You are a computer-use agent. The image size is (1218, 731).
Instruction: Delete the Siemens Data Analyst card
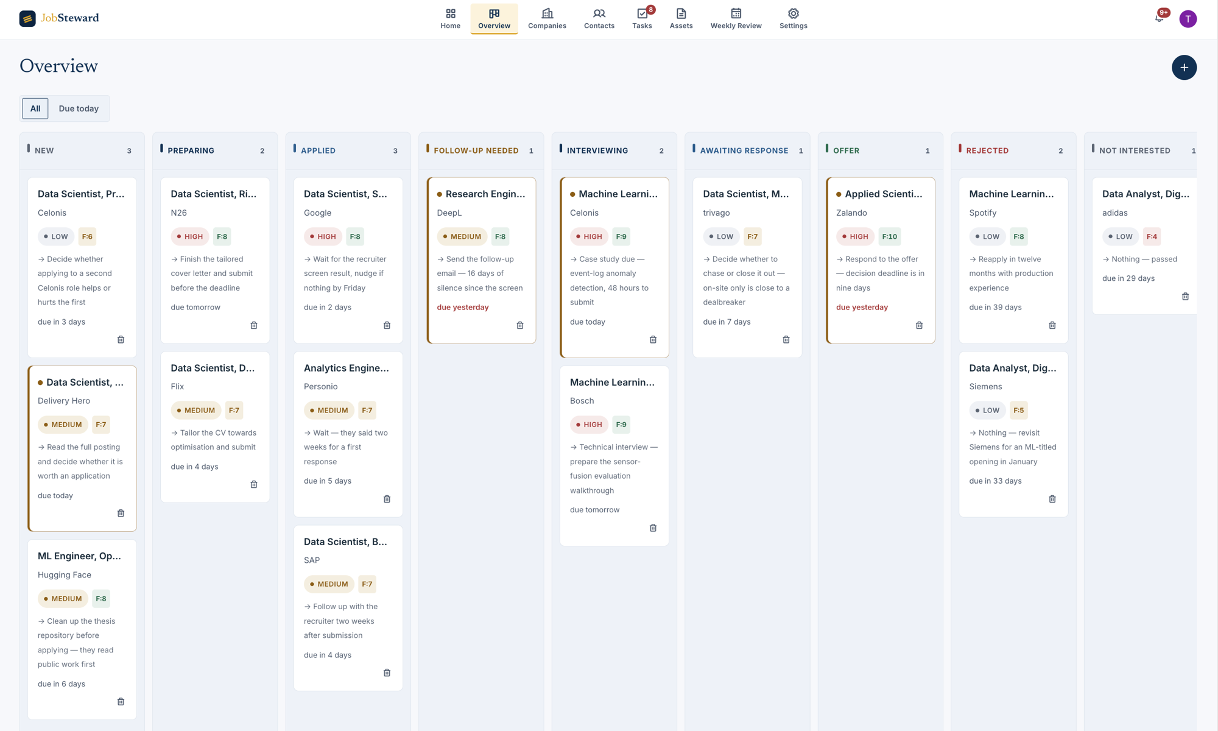[1052, 499]
